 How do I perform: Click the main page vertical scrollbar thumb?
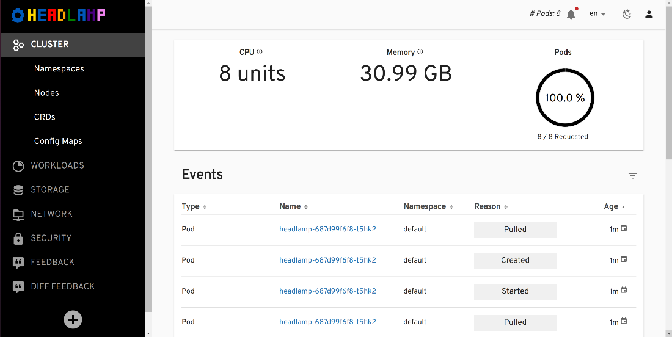668,84
